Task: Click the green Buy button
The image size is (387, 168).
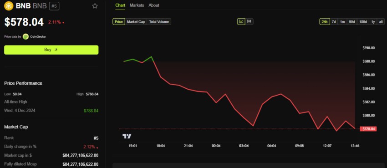Action: 51,50
